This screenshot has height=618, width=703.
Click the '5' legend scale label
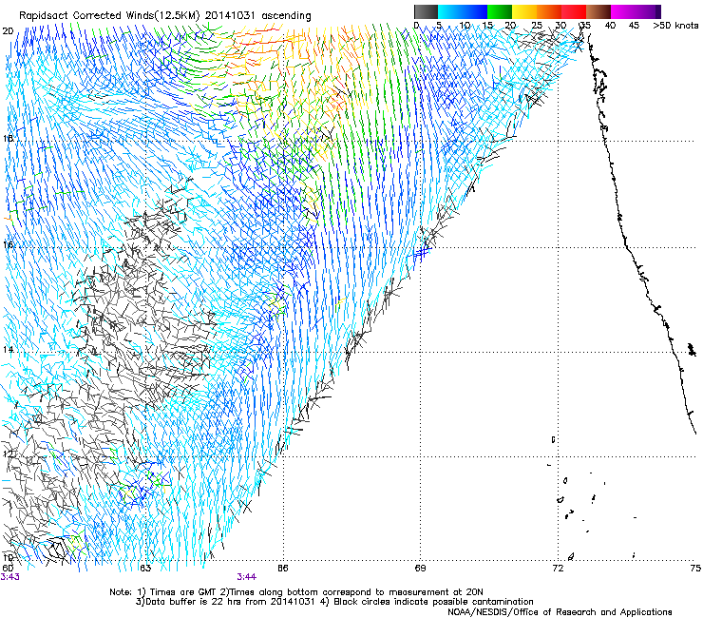[x=439, y=25]
